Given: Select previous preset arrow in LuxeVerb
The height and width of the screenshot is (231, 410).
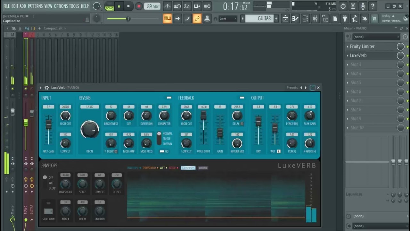Looking at the screenshot, I should [x=301, y=88].
